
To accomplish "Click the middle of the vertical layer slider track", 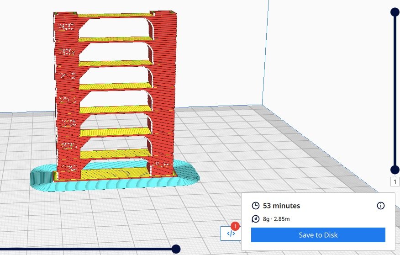I will (x=395, y=91).
